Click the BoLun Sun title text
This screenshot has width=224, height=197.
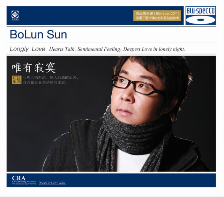(38, 34)
